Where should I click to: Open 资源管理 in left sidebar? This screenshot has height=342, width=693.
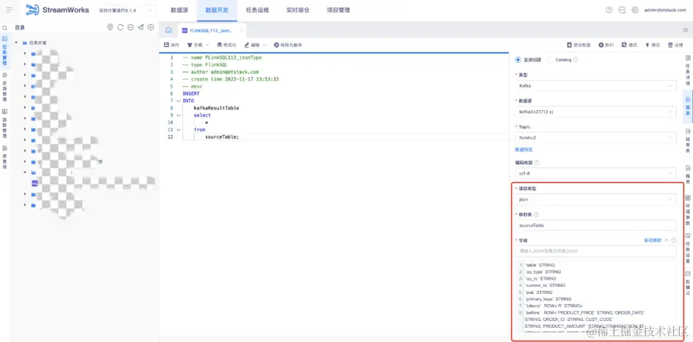coord(5,87)
